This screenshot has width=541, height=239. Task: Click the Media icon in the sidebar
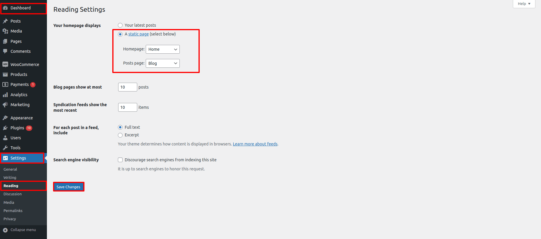5,31
